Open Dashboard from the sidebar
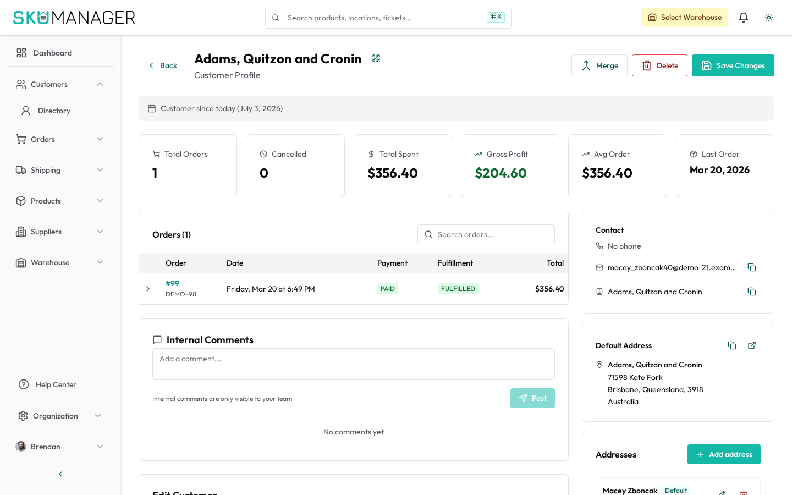This screenshot has height=495, width=792. pyautogui.click(x=60, y=53)
